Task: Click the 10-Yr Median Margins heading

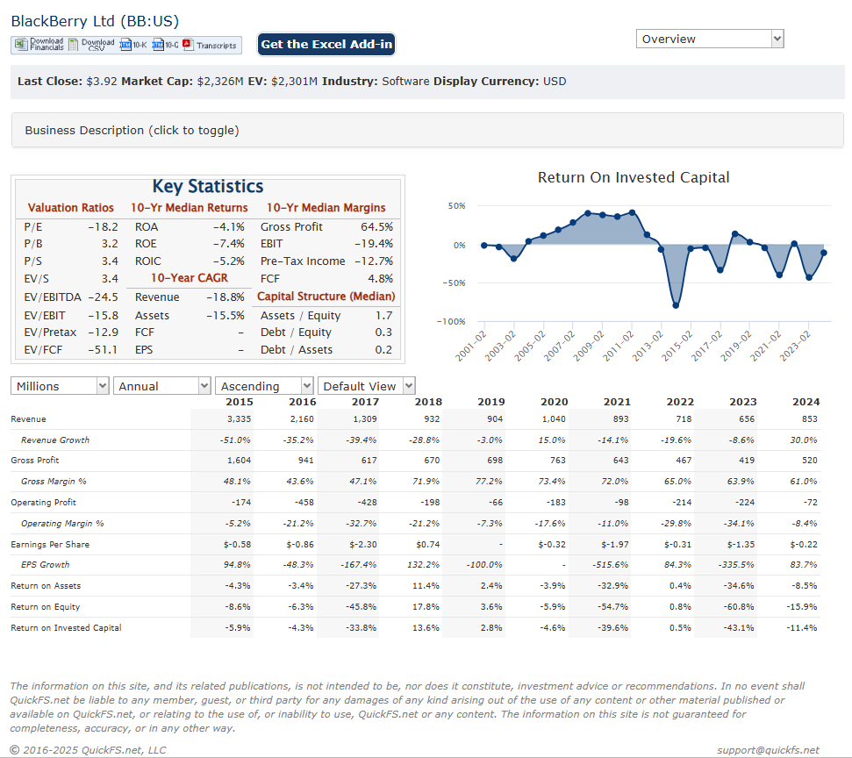Action: (326, 208)
